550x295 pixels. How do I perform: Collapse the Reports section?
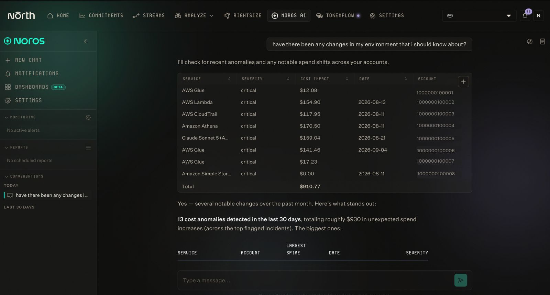[16, 147]
